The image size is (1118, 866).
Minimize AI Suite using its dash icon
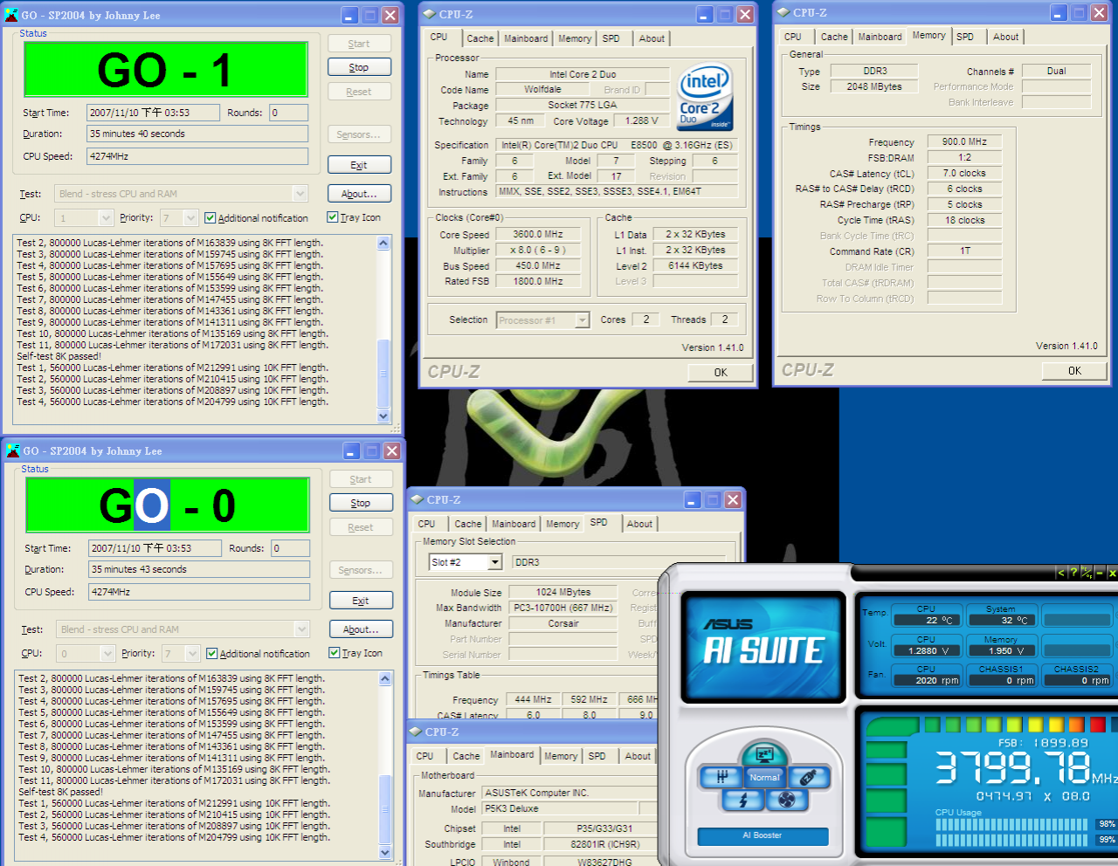point(1100,573)
